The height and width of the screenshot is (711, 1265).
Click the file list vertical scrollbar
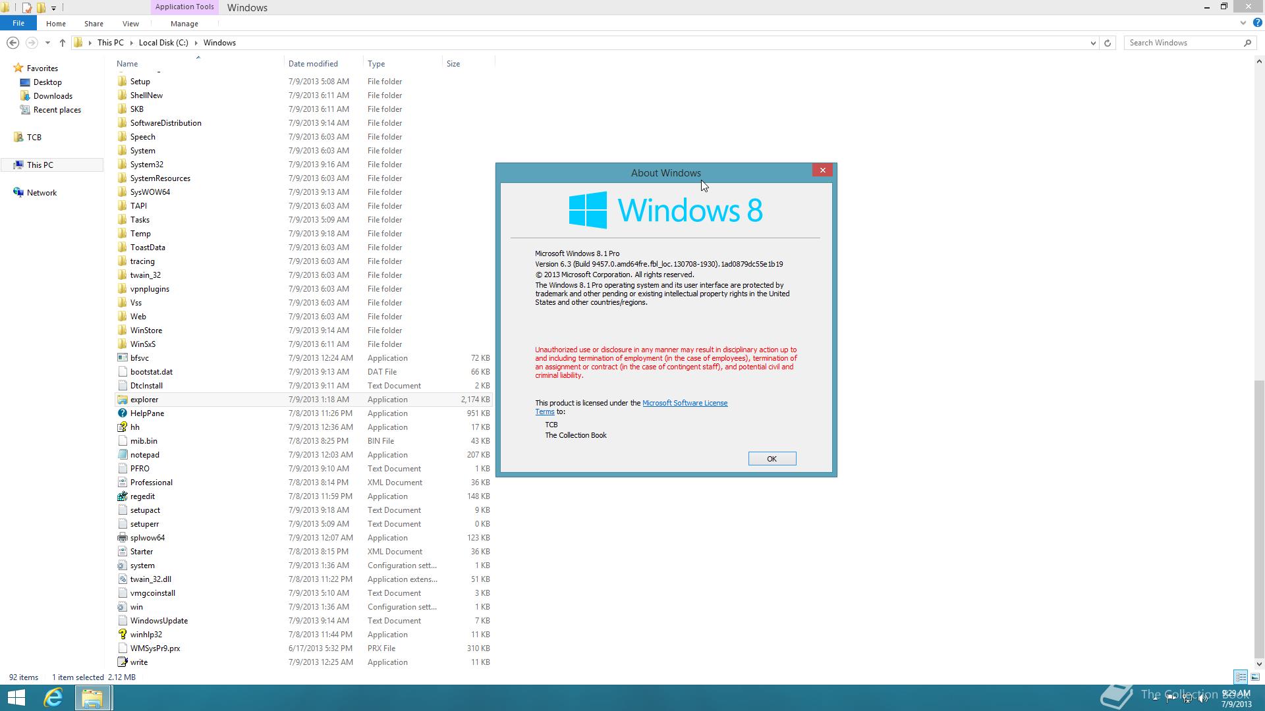pos(1259,518)
